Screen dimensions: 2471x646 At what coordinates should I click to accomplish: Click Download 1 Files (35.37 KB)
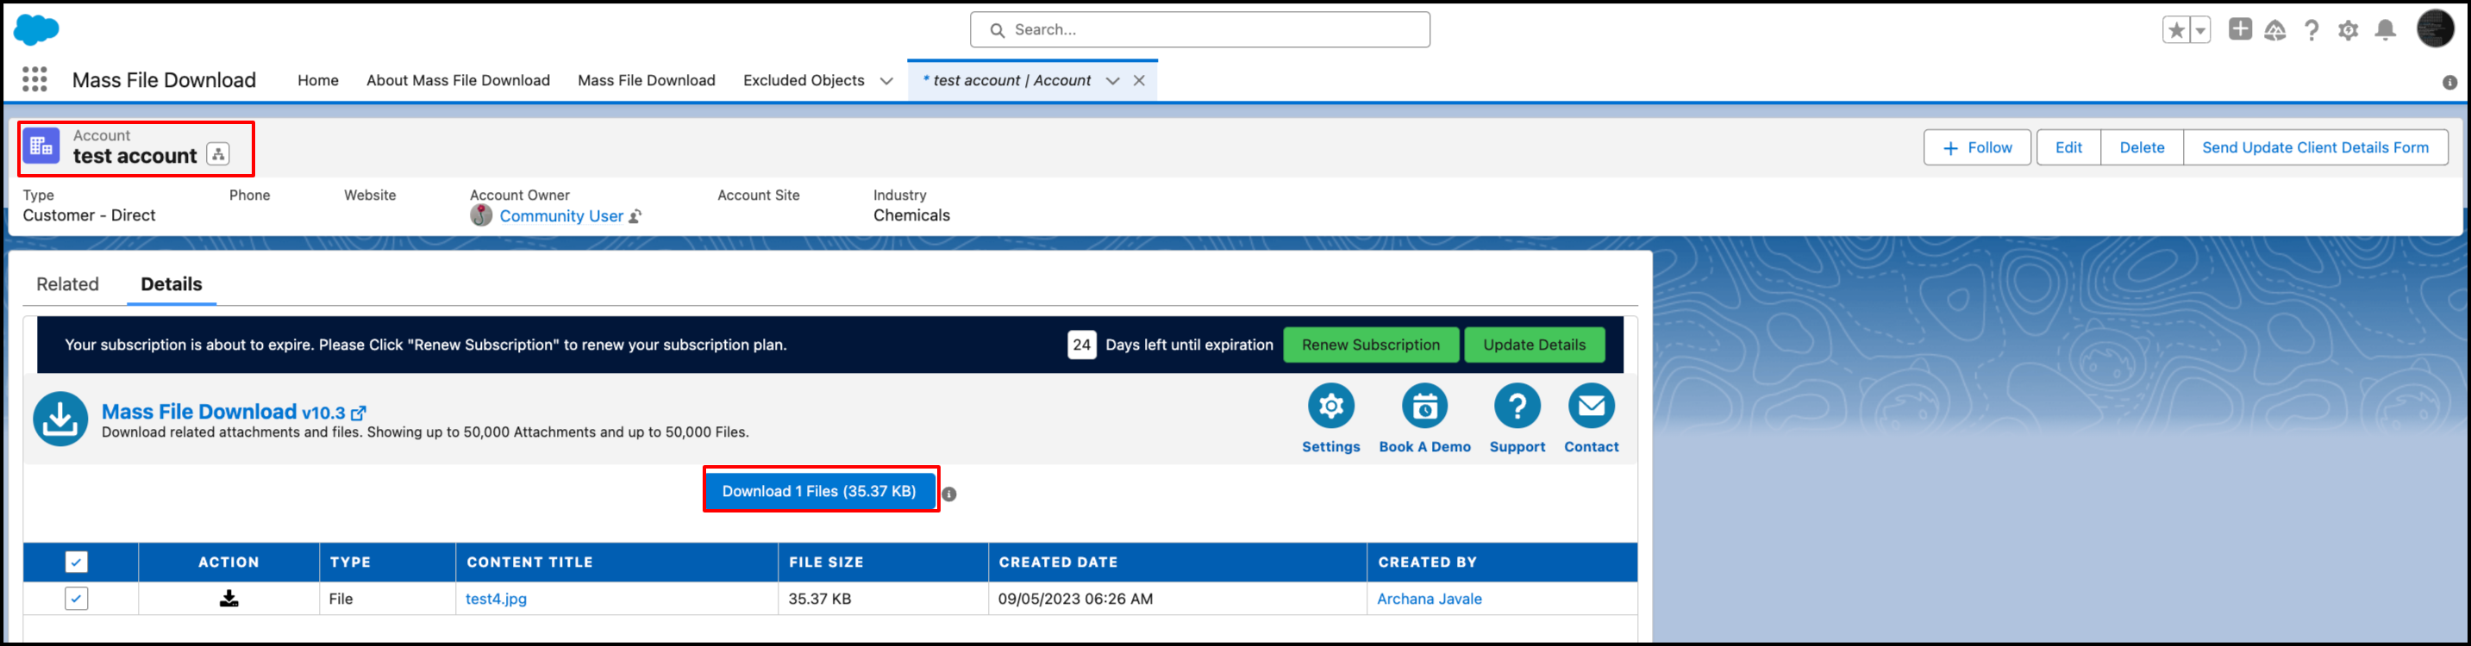[x=819, y=491]
